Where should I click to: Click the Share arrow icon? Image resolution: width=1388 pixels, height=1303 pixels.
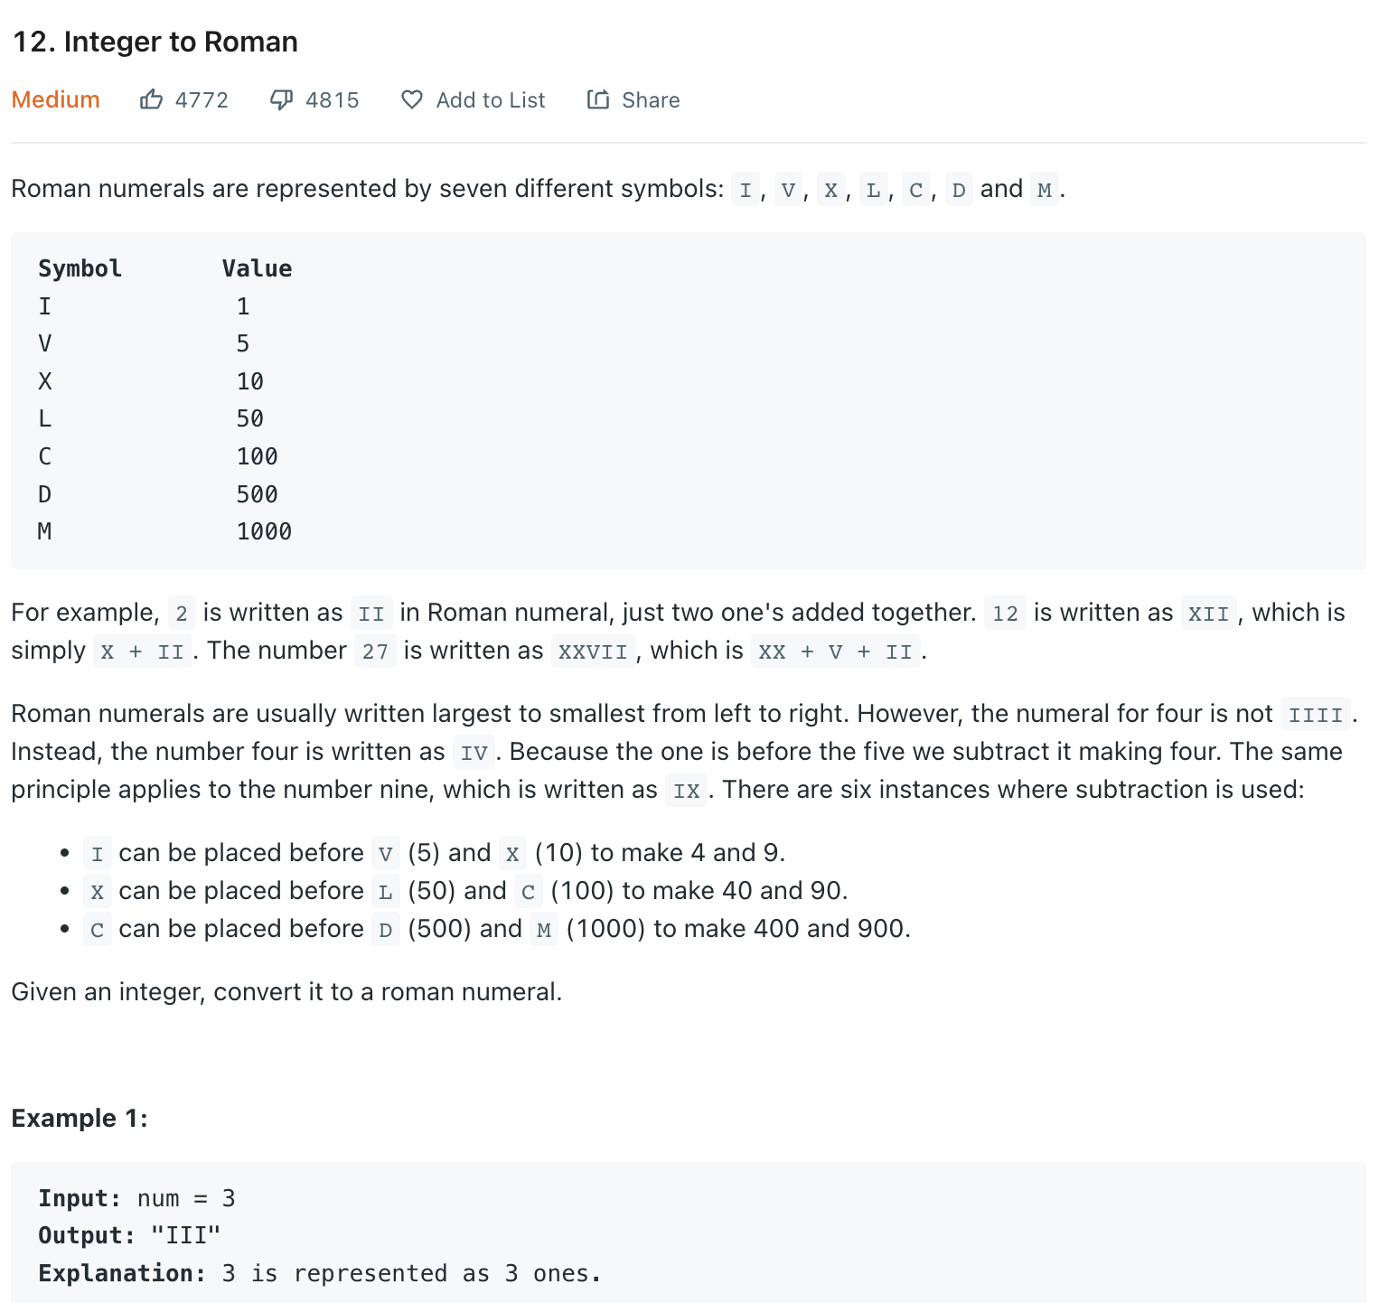[598, 99]
